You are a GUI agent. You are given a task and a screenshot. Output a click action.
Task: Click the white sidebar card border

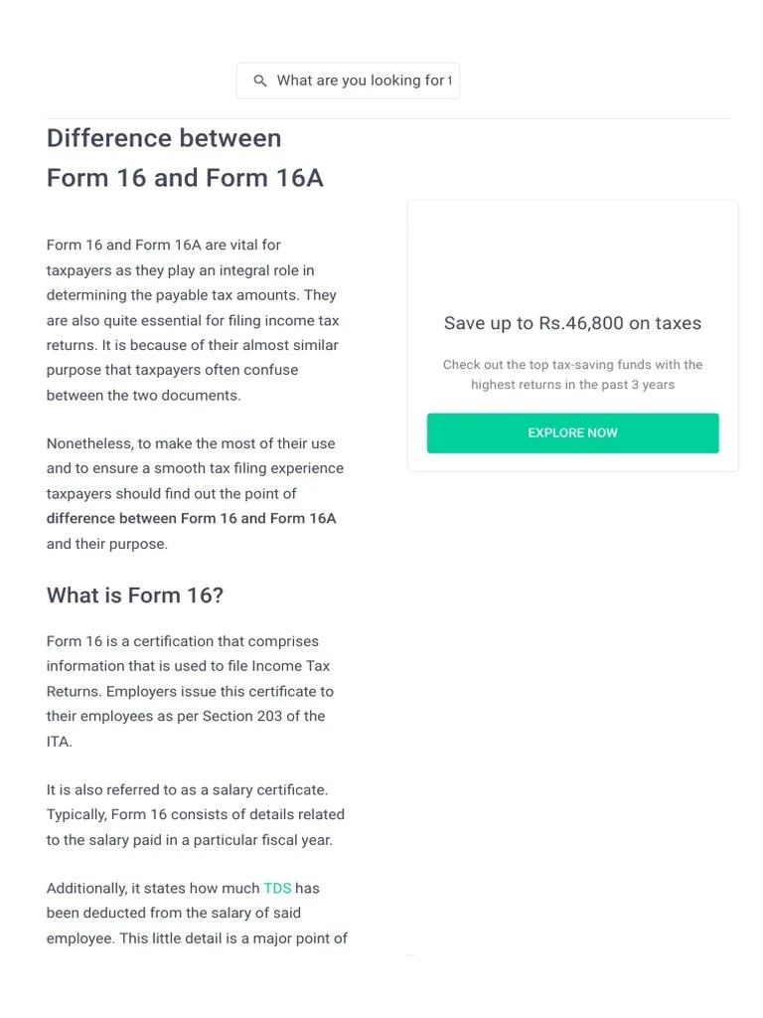[x=407, y=335]
